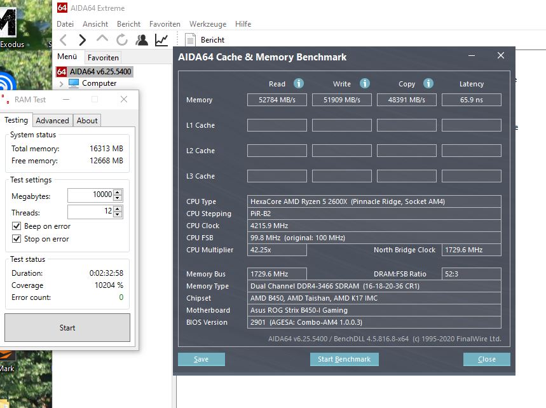Refresh the AIDA64 view
The height and width of the screenshot is (408, 546).
point(122,40)
